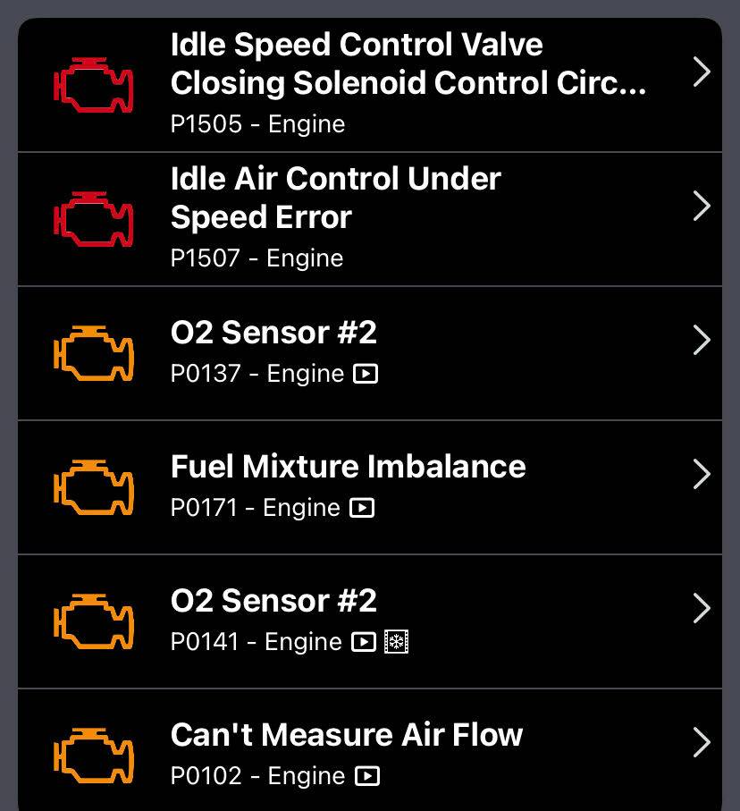Open the Idle Speed Control Valve fault title
The height and width of the screenshot is (811, 740).
pyautogui.click(x=407, y=63)
